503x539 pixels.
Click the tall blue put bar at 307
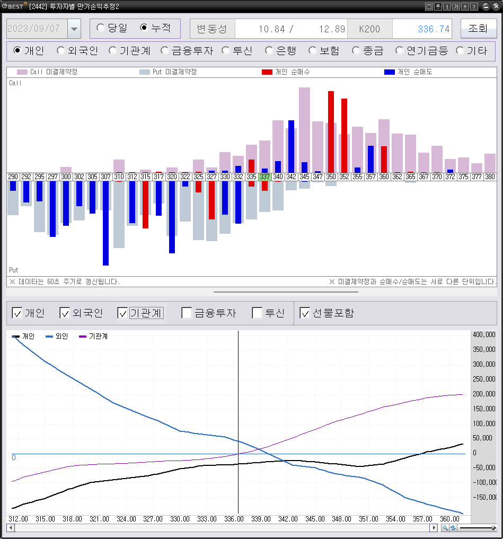[x=105, y=223]
